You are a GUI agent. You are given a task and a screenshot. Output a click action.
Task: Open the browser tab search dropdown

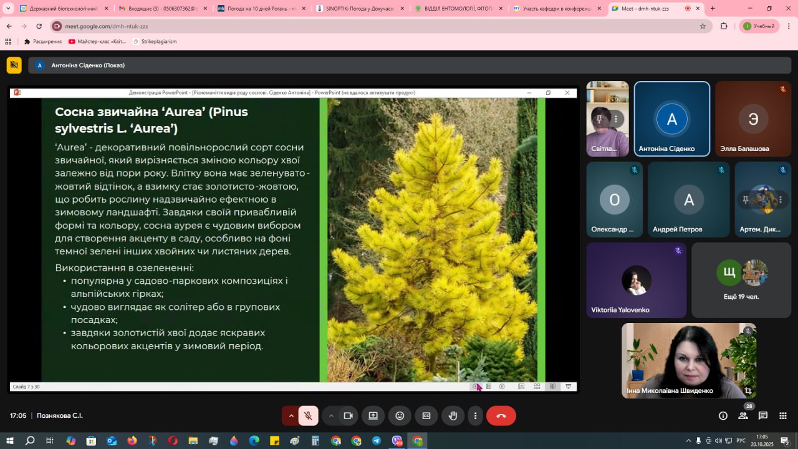9,9
